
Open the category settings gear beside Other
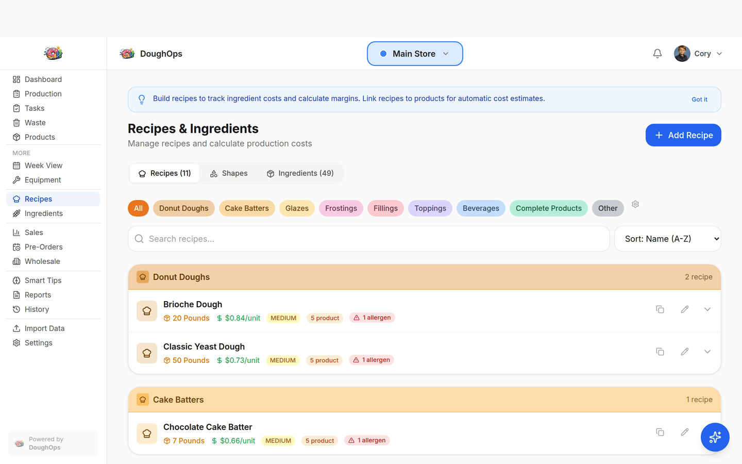pos(635,204)
